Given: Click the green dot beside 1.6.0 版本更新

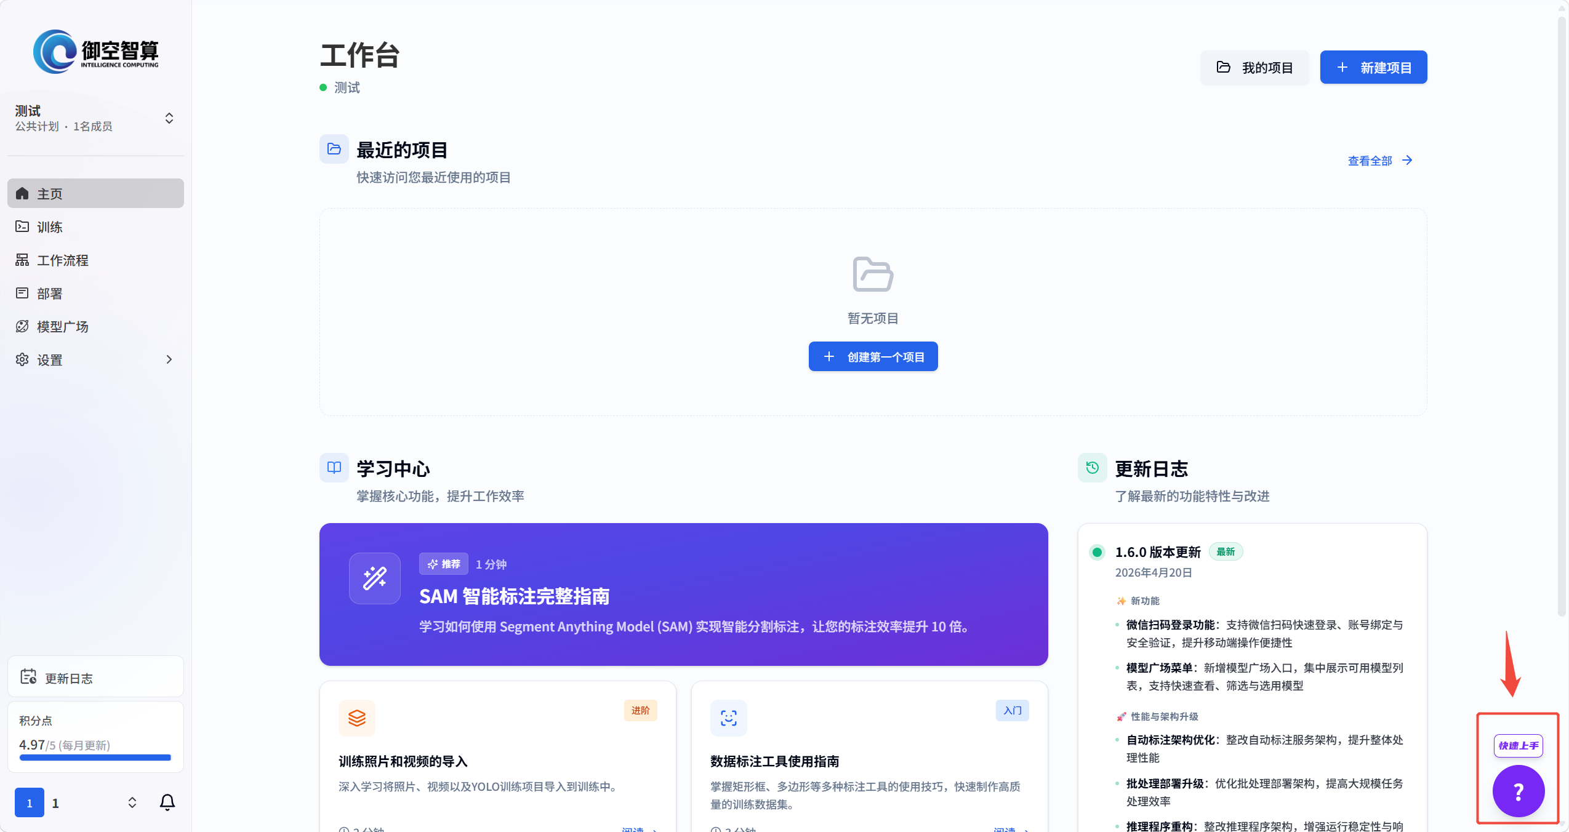Looking at the screenshot, I should [x=1097, y=552].
